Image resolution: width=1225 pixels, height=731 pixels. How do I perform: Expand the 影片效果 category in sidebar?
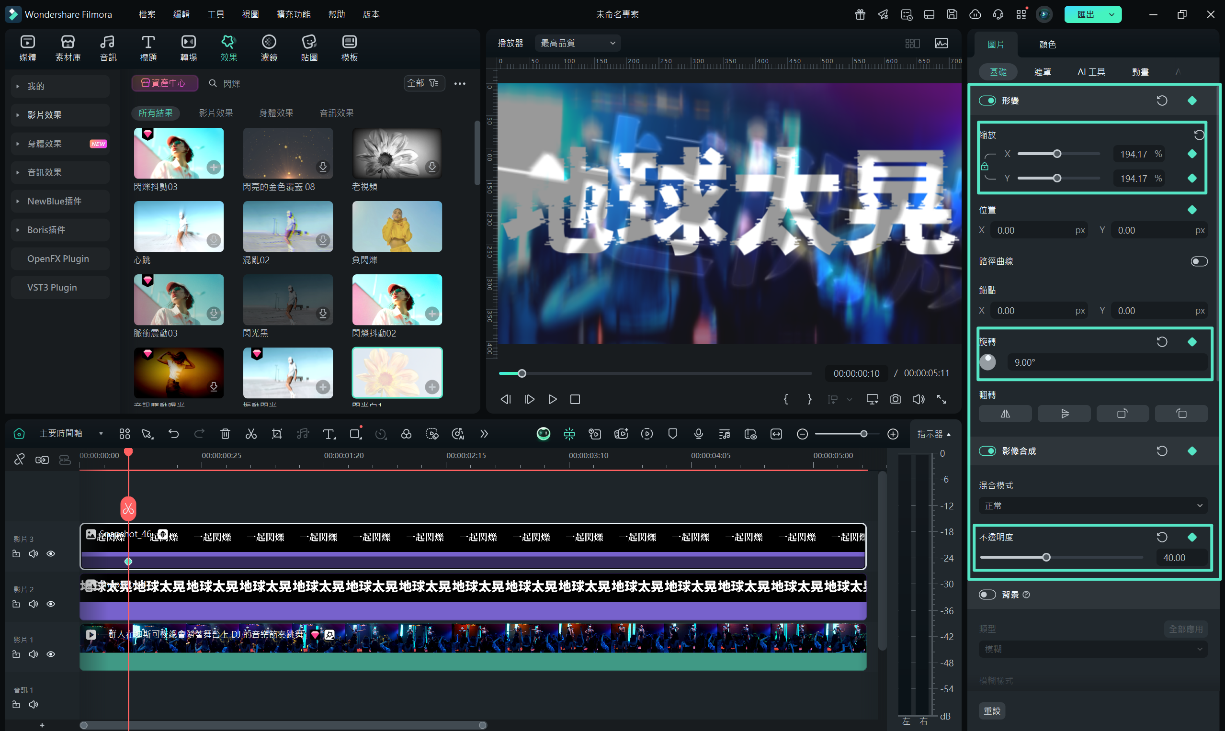coord(45,115)
